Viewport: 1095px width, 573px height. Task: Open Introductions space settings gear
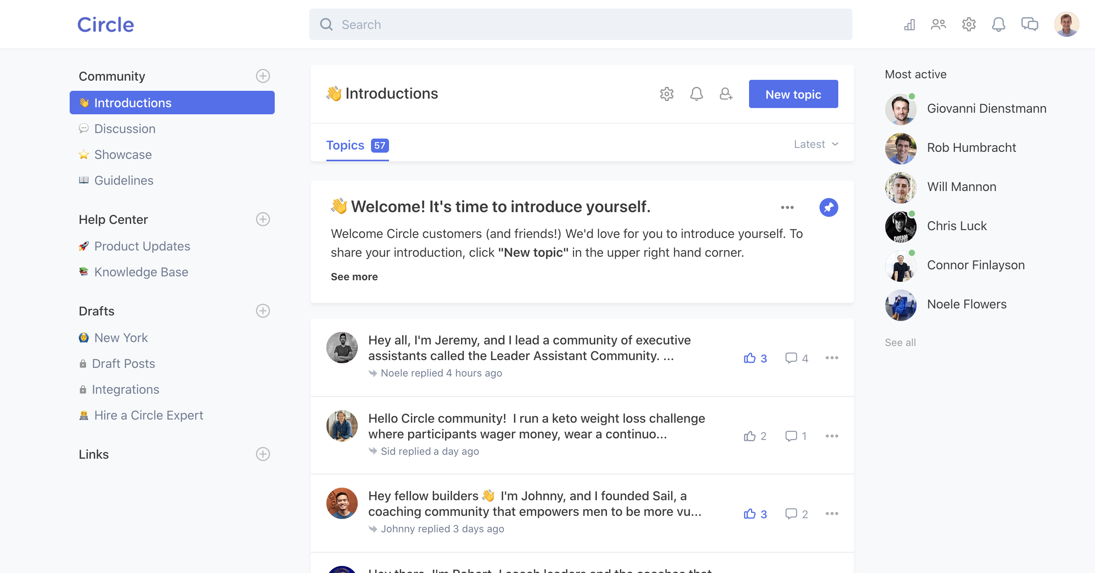(666, 94)
